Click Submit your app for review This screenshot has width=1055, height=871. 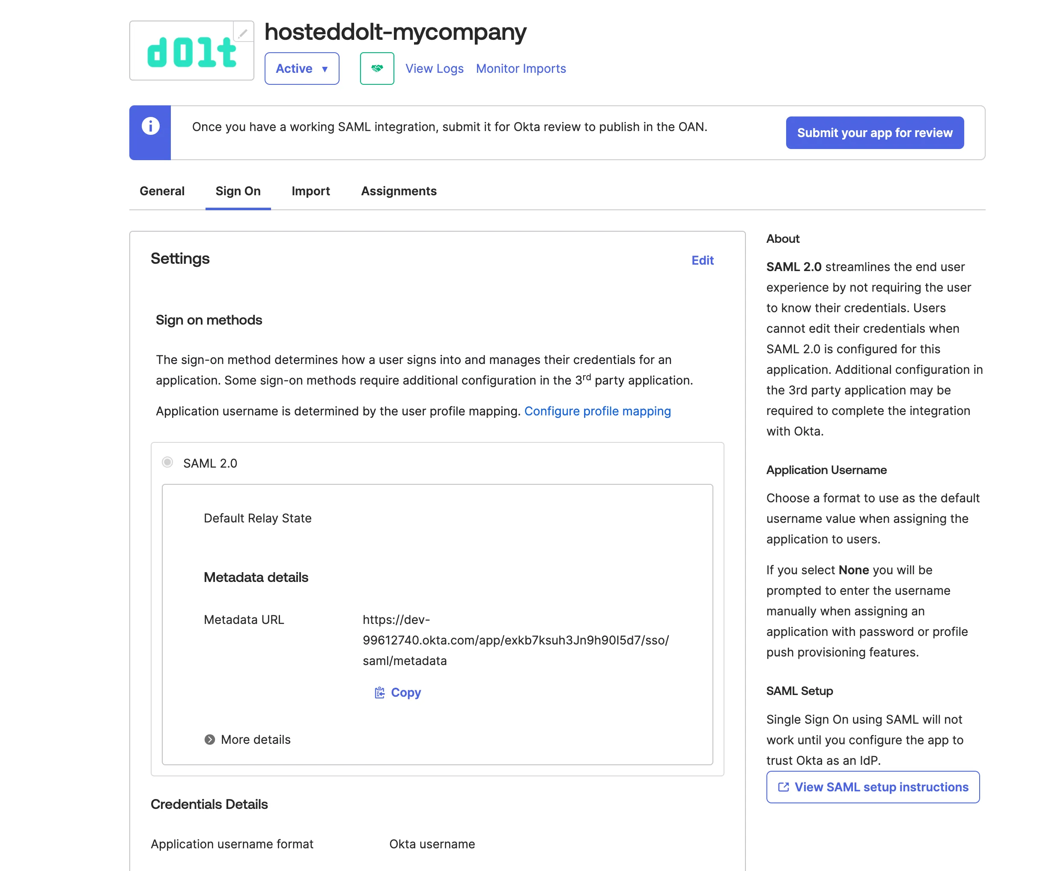pos(874,132)
